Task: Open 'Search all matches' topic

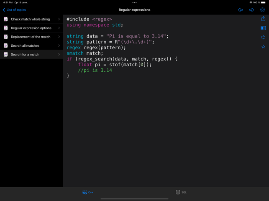Action: point(31,46)
